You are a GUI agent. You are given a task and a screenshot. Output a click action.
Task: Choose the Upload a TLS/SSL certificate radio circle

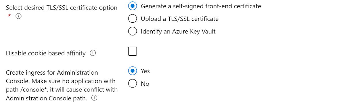pyautogui.click(x=132, y=19)
